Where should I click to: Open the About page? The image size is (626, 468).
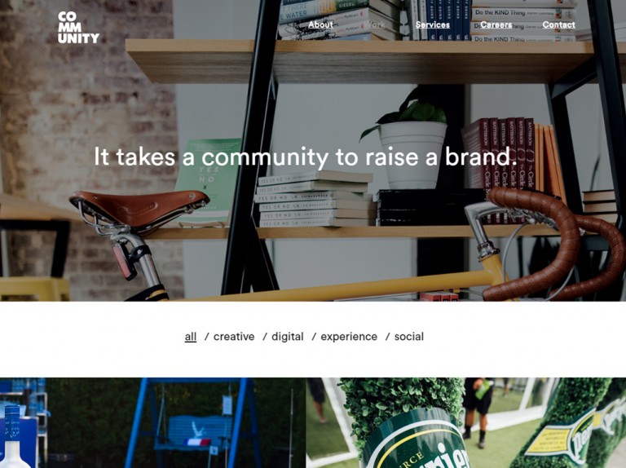320,24
